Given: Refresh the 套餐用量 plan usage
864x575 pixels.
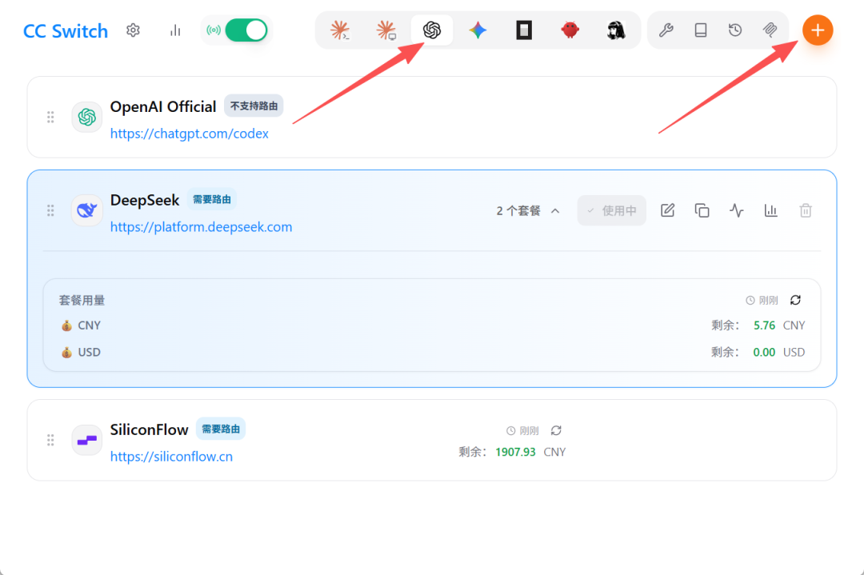Looking at the screenshot, I should [795, 300].
